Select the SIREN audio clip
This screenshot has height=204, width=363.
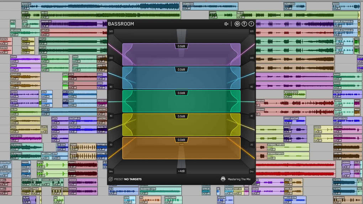tap(58, 182)
